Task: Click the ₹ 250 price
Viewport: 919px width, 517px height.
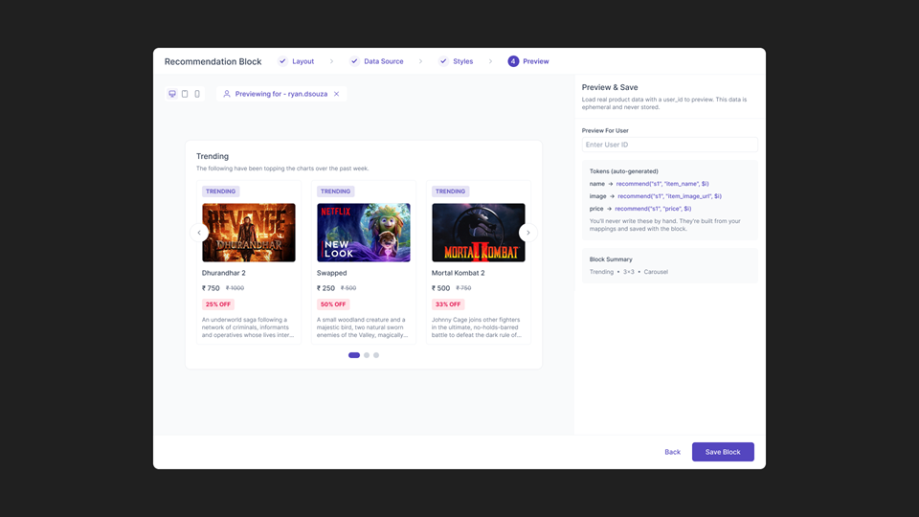Action: point(325,288)
